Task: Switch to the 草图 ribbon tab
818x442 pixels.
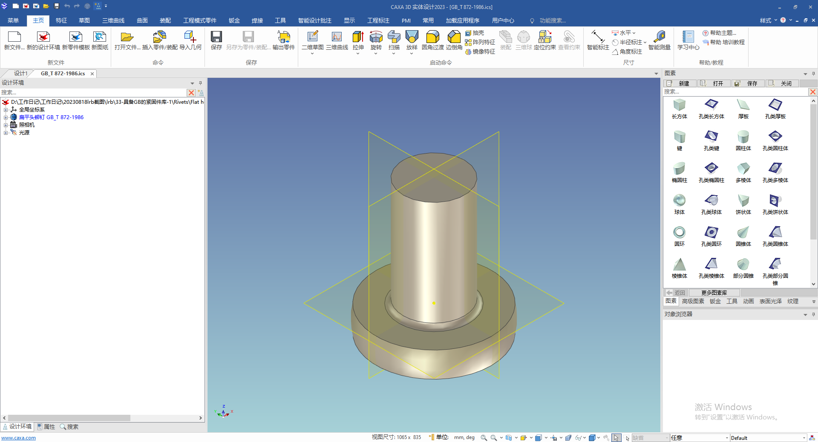Action: point(84,20)
